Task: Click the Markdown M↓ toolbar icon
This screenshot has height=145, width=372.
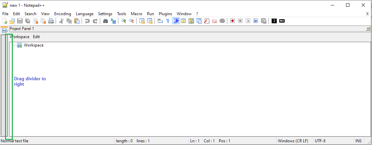Action: 282,21
